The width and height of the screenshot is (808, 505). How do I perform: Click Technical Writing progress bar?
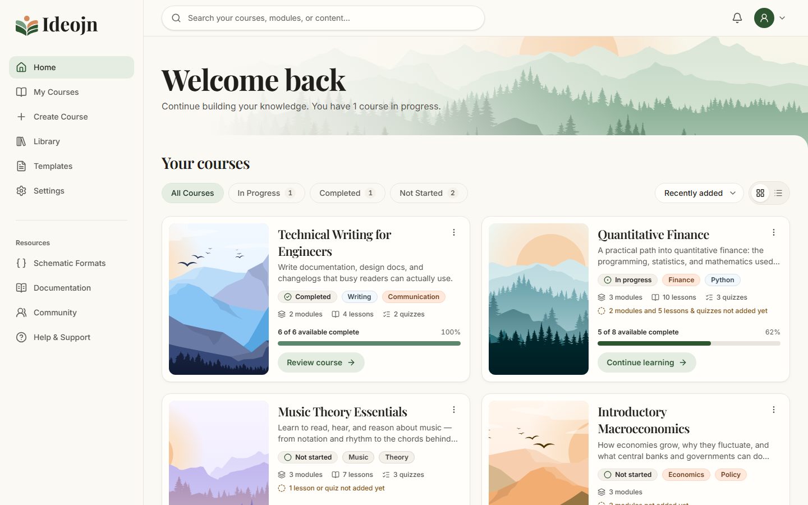[369, 343]
